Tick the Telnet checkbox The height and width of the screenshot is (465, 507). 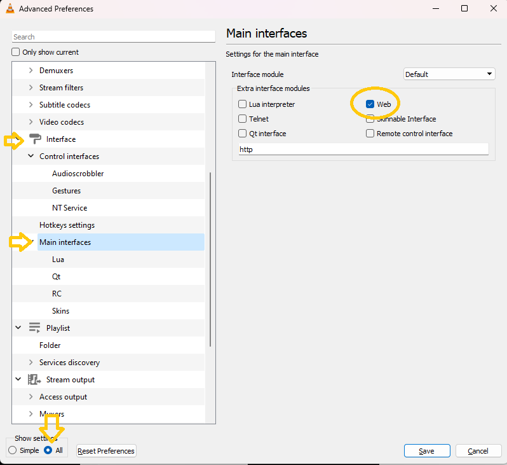[x=243, y=119]
